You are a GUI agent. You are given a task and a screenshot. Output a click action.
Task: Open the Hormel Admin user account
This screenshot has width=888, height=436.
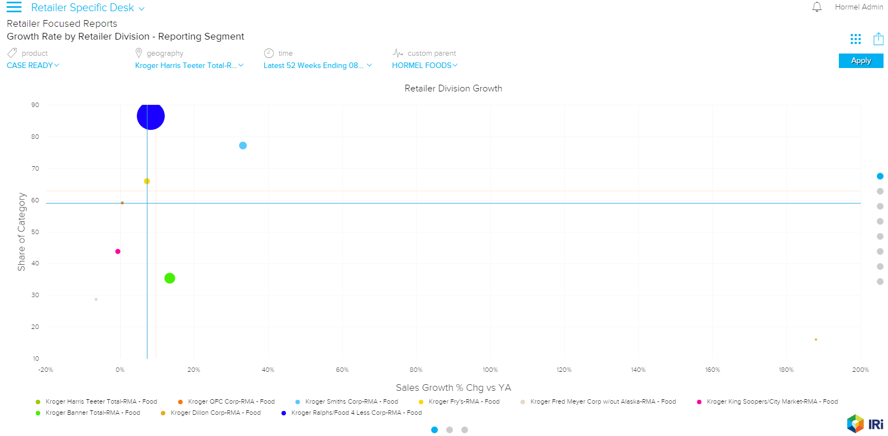[858, 7]
